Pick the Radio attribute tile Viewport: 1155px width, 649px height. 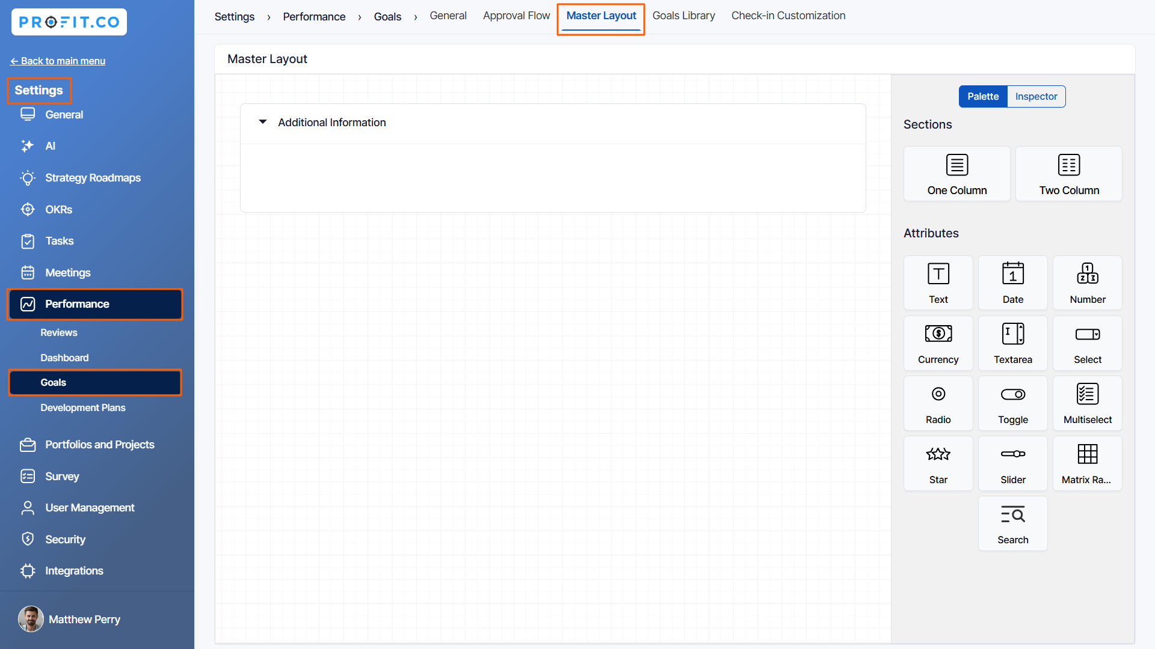[x=938, y=403]
